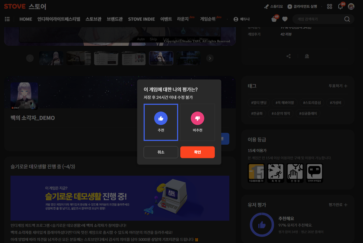Open 배두나 profile link
The image size is (363, 243).
pos(241,19)
